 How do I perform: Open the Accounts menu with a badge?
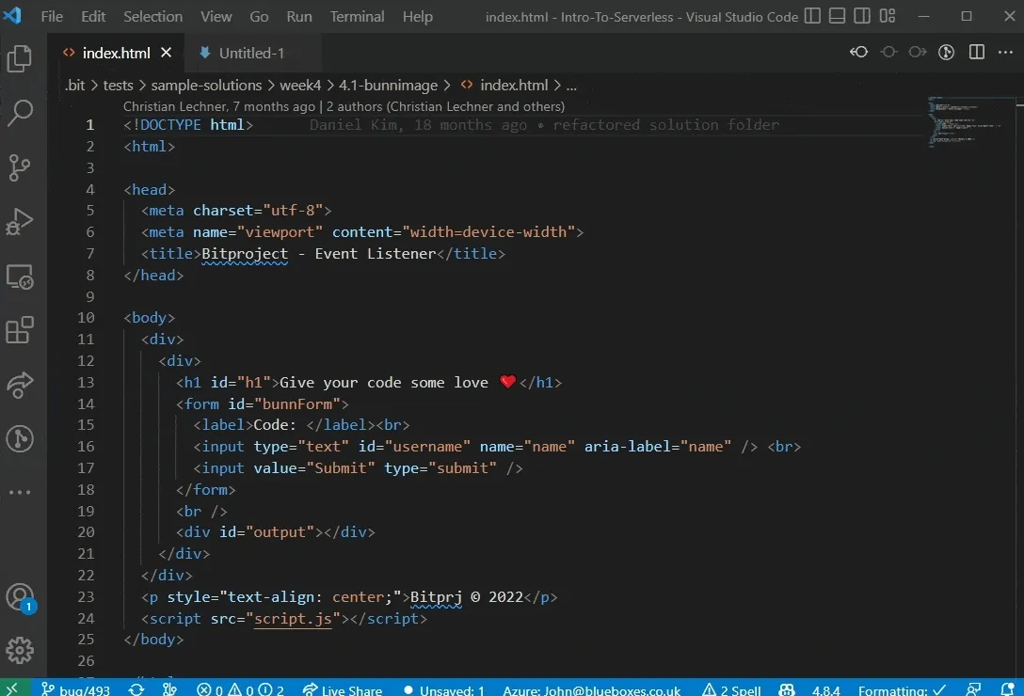20,597
